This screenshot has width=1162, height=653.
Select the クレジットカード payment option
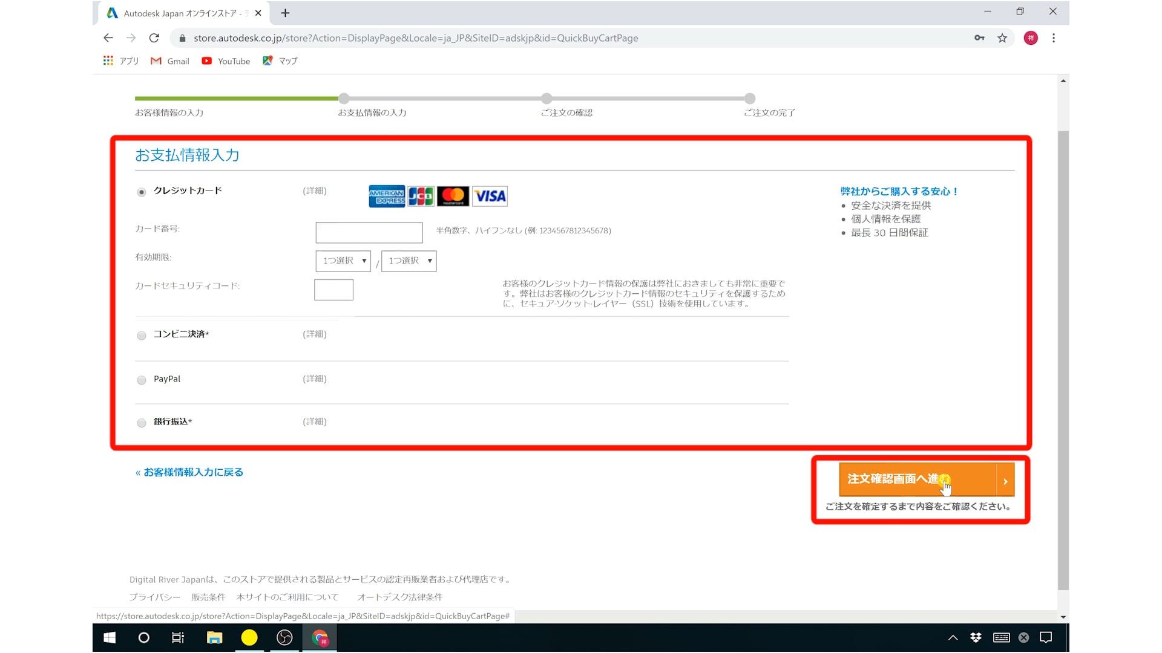142,192
